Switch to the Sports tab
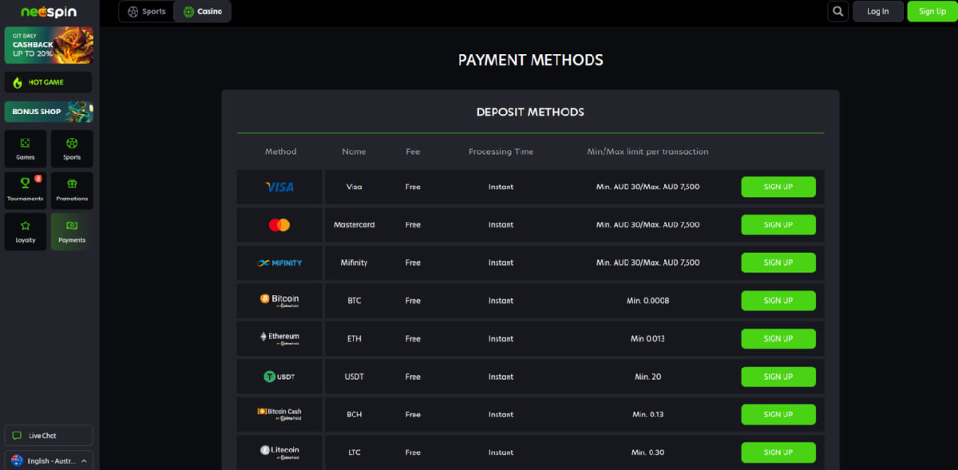The width and height of the screenshot is (958, 470). coord(146,11)
